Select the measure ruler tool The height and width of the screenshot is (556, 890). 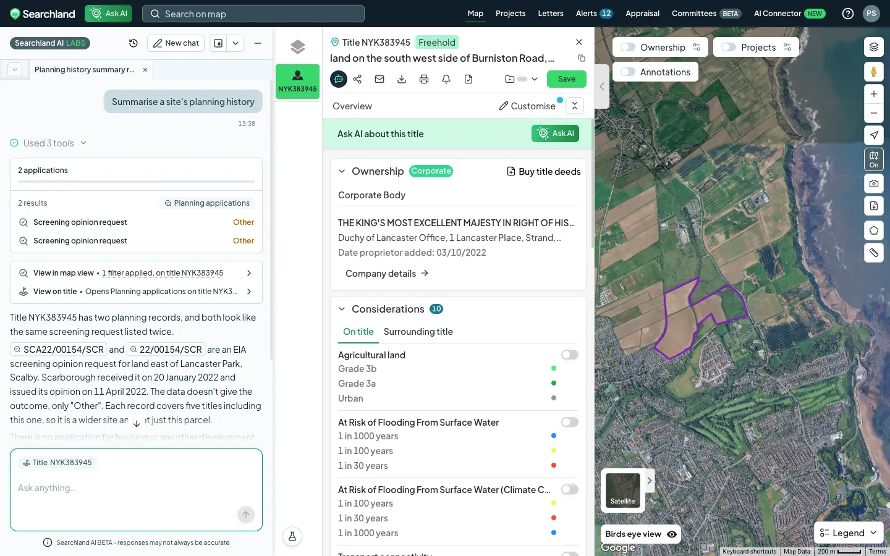click(873, 253)
